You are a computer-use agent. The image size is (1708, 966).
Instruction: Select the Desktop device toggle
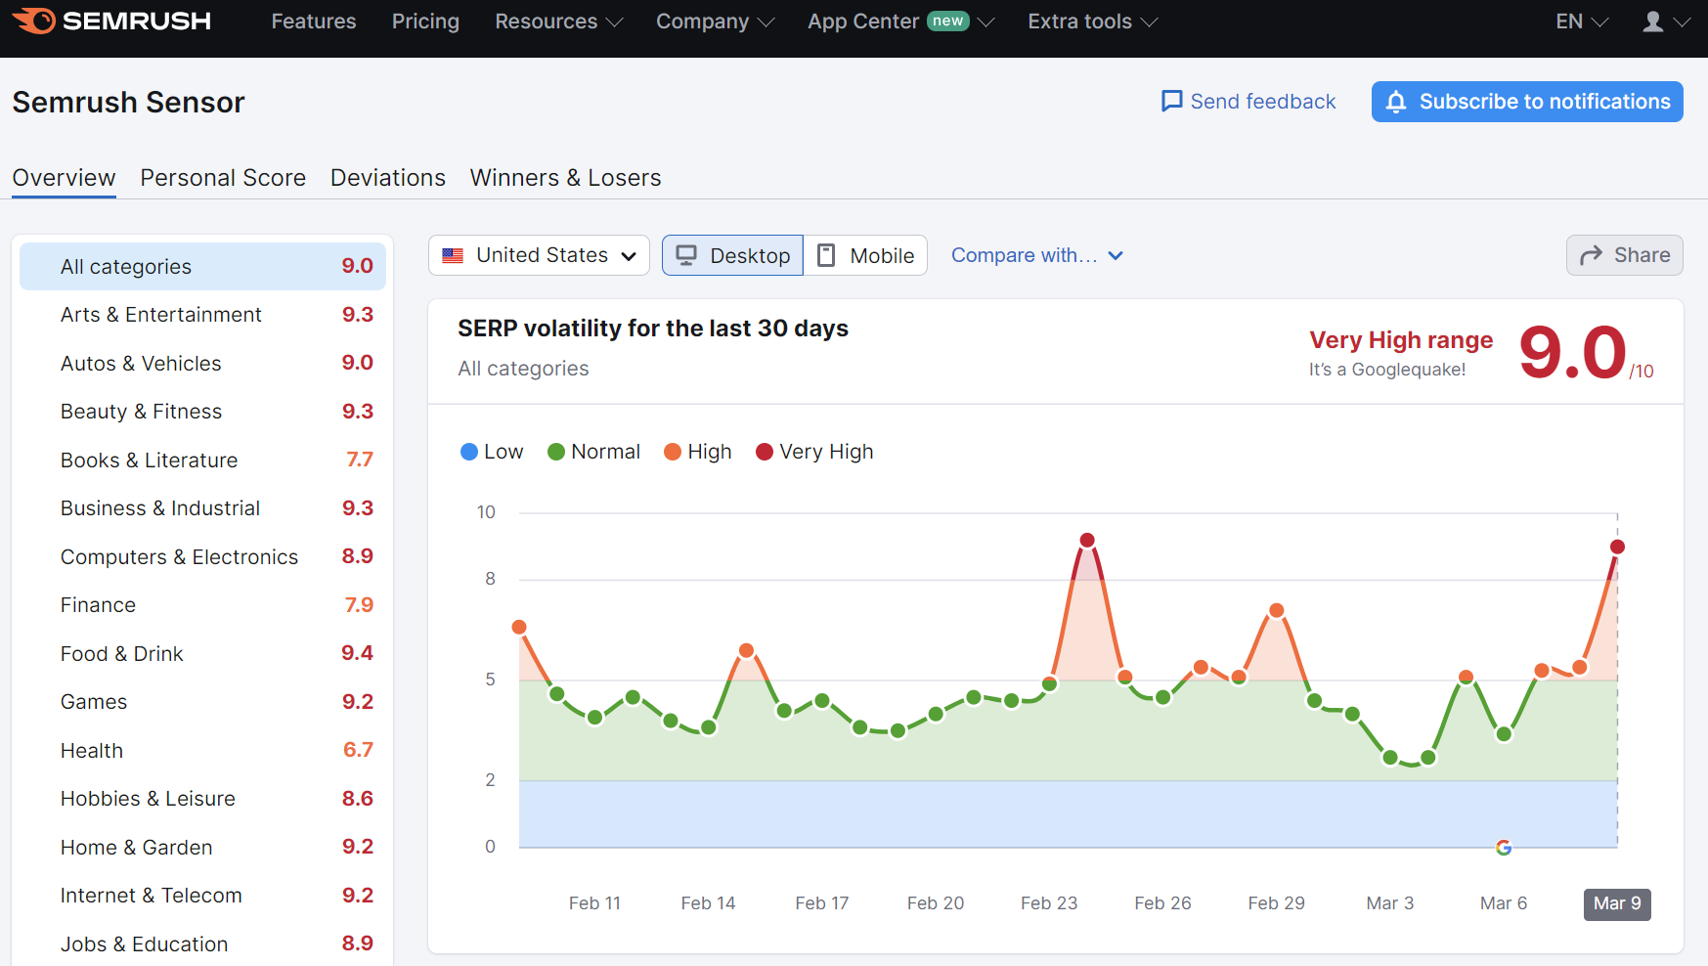[x=732, y=256]
